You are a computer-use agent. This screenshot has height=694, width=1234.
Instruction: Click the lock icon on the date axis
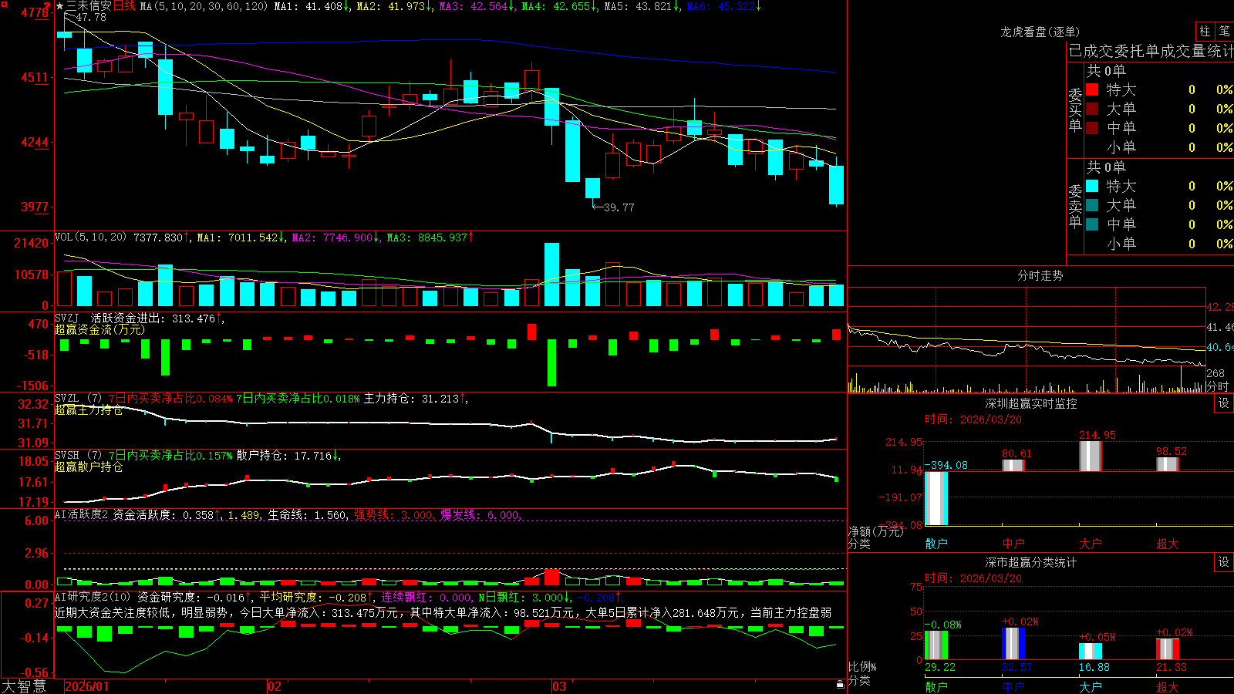[841, 685]
